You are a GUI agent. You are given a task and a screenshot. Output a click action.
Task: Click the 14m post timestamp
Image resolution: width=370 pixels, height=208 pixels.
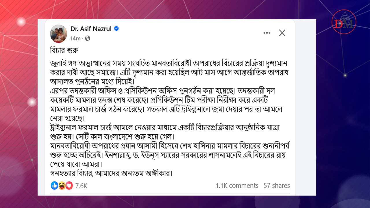(75, 38)
